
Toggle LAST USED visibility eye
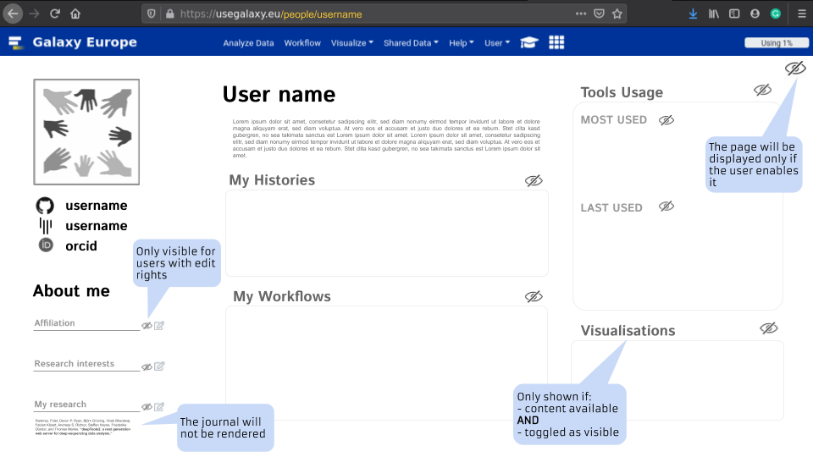coord(666,206)
